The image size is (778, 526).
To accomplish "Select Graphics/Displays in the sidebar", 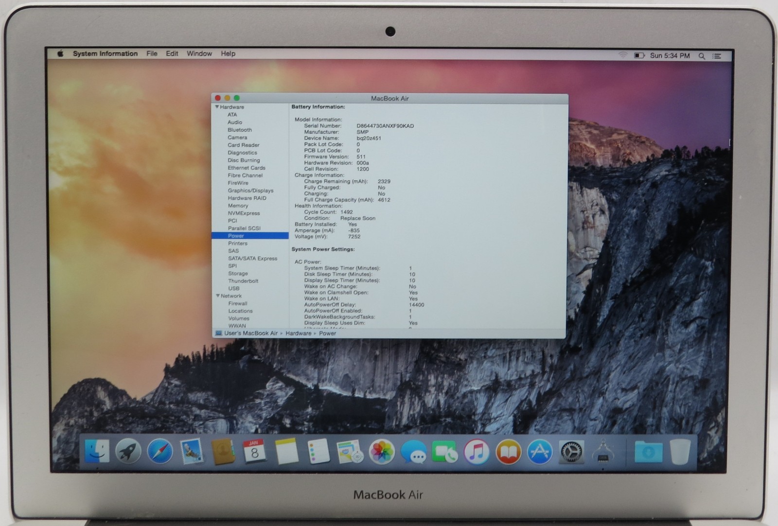I will click(250, 191).
